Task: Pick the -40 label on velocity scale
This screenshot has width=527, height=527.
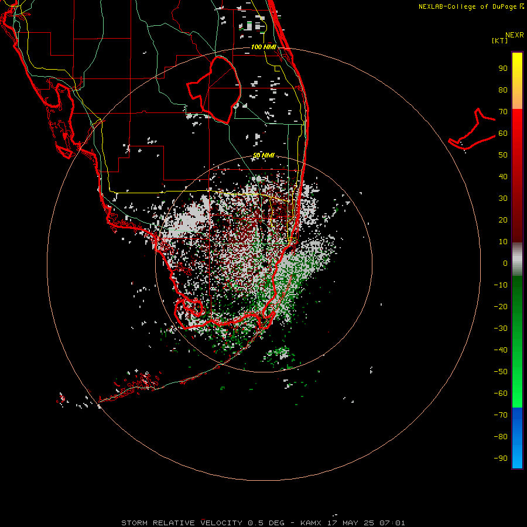Action: 501,350
